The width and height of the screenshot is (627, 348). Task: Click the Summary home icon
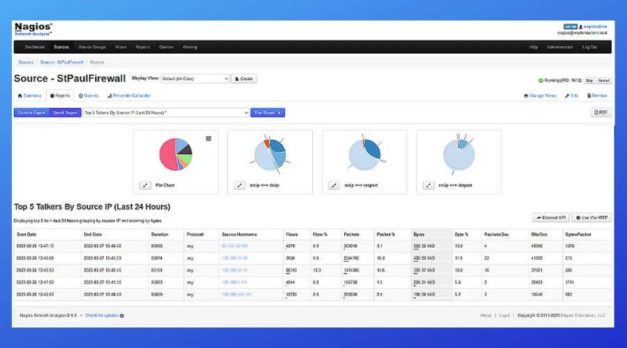coord(20,95)
